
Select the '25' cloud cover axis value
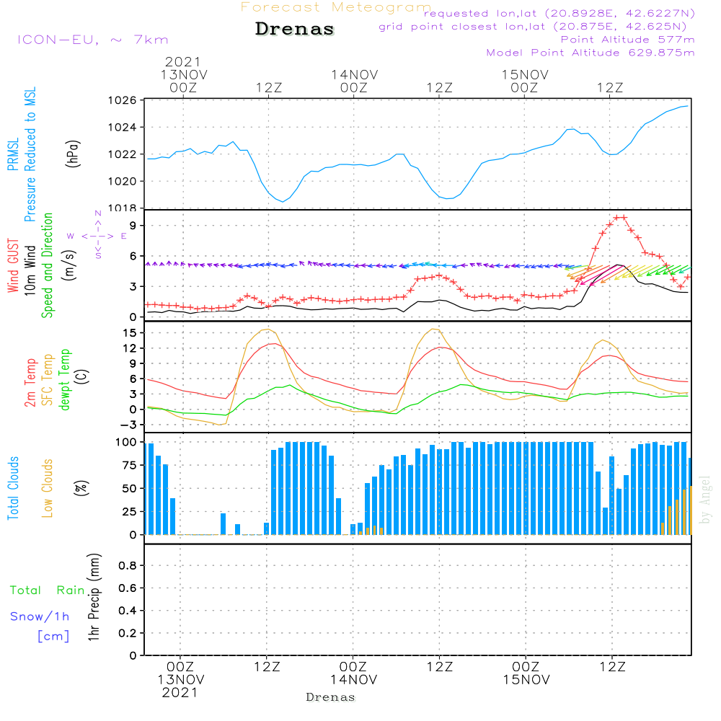pyautogui.click(x=130, y=512)
